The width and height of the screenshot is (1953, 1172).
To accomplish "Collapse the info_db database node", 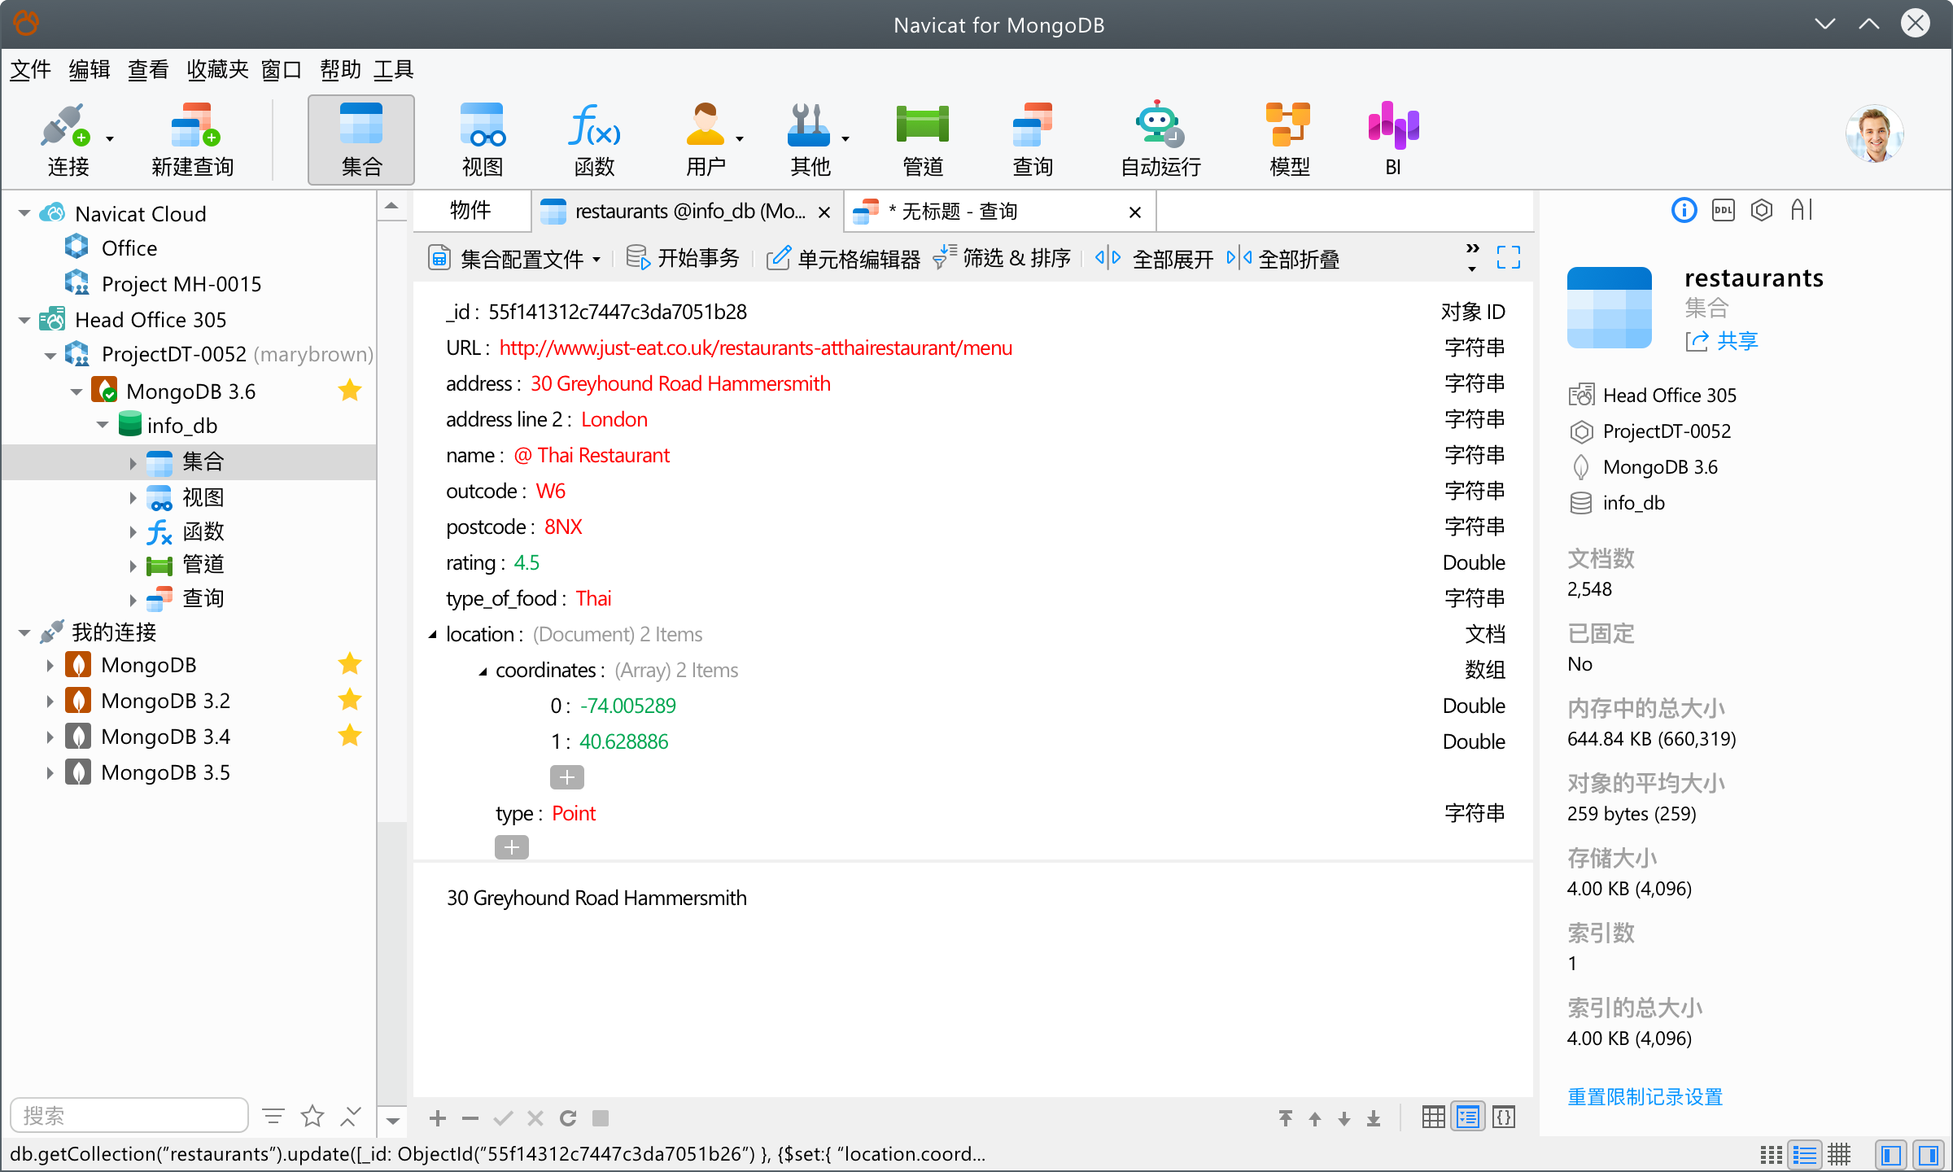I will tap(103, 426).
